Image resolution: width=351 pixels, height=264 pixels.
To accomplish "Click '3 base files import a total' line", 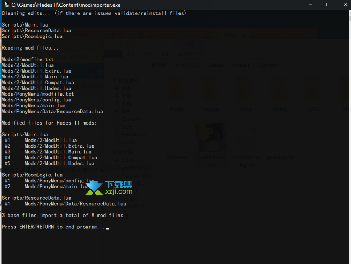I will 63,216.
